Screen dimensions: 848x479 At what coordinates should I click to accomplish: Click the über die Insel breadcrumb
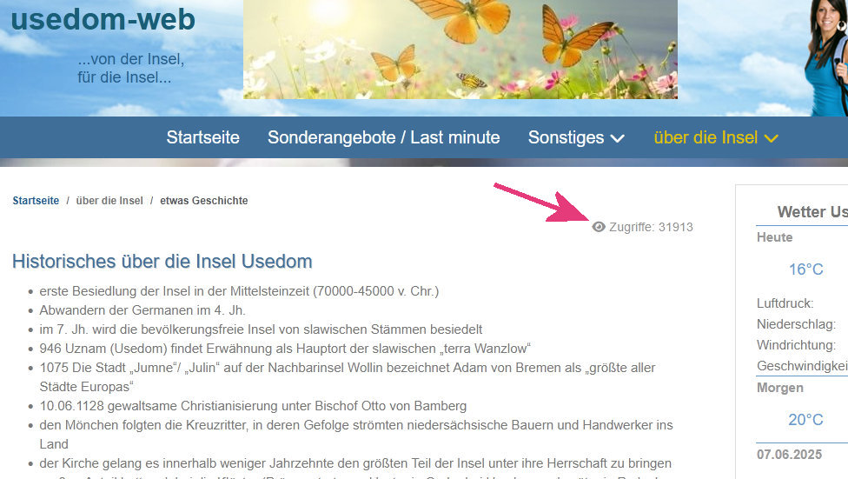tap(109, 201)
